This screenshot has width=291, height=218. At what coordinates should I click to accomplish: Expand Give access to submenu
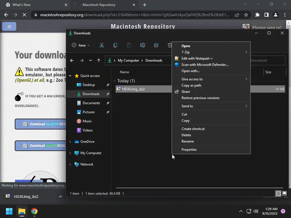tap(211, 79)
